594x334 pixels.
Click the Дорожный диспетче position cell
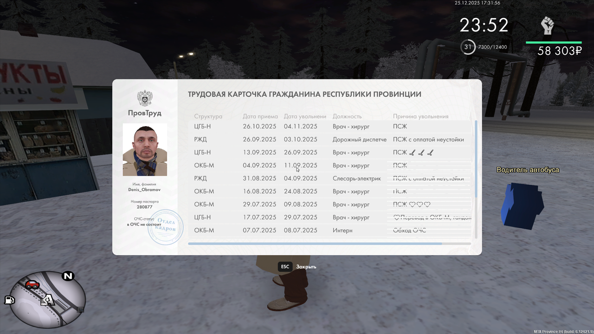(360, 139)
